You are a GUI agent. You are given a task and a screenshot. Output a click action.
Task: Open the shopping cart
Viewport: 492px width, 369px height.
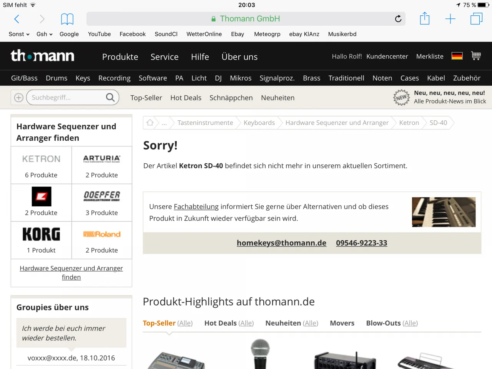(476, 56)
